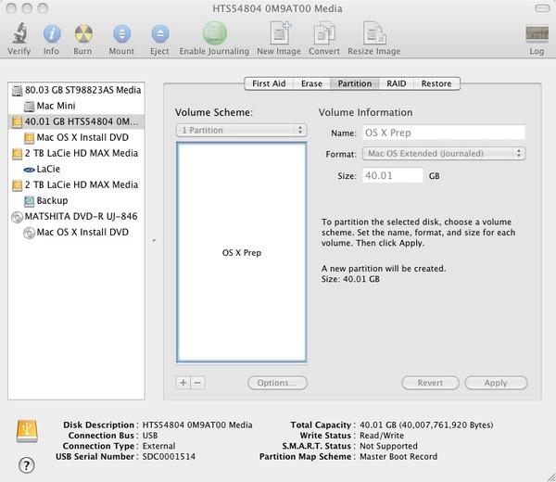
Task: Open the Info toolbar icon
Action: coord(52,33)
